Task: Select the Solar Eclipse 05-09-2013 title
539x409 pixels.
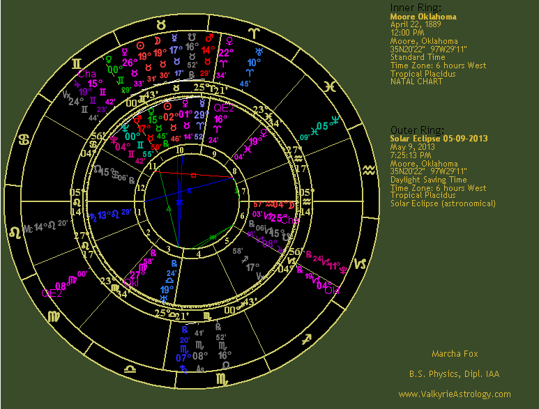Action: (439, 139)
